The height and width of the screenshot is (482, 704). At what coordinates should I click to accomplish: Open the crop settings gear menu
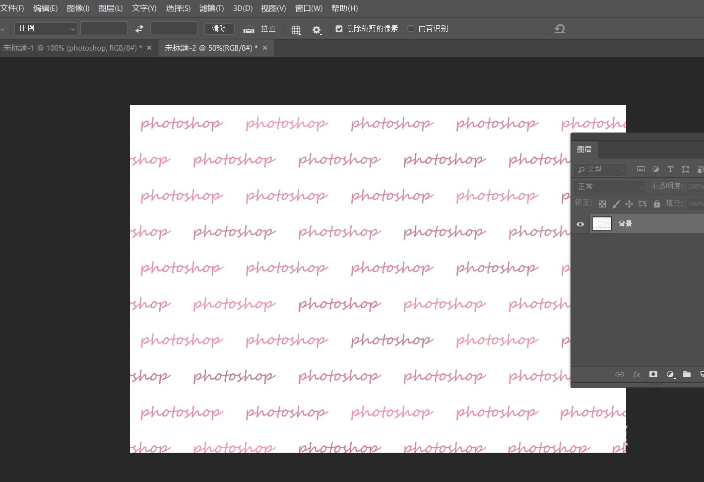point(317,30)
